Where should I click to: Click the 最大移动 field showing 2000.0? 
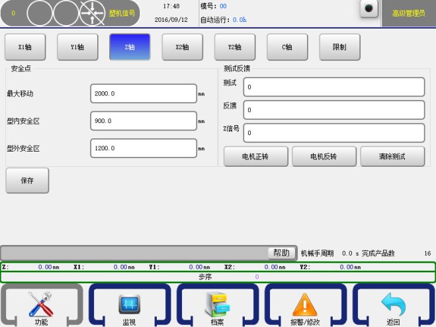point(144,93)
